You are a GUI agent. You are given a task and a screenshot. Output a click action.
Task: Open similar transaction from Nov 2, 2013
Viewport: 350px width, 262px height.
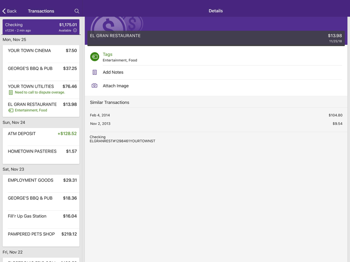click(216, 124)
